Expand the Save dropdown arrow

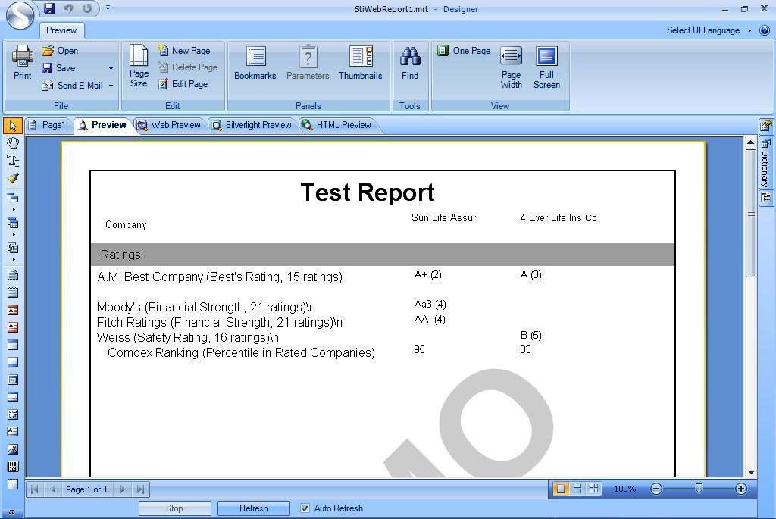[111, 68]
